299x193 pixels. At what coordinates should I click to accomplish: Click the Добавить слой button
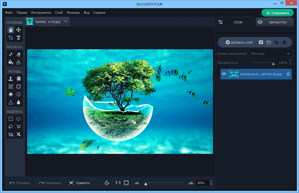click(x=239, y=42)
